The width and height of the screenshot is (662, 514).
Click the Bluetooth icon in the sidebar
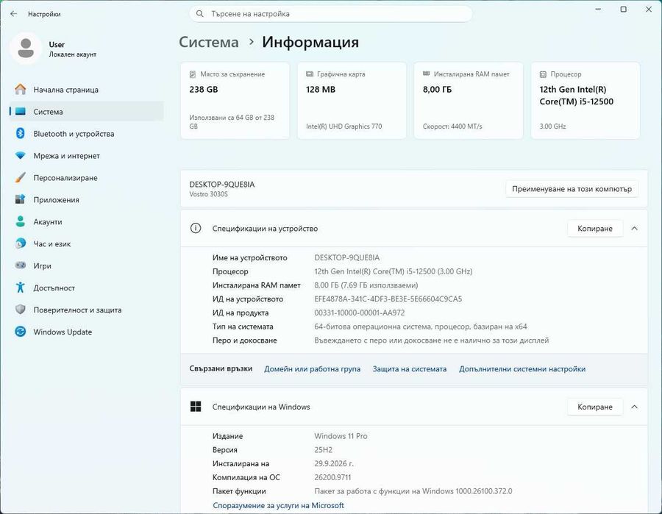(21, 133)
